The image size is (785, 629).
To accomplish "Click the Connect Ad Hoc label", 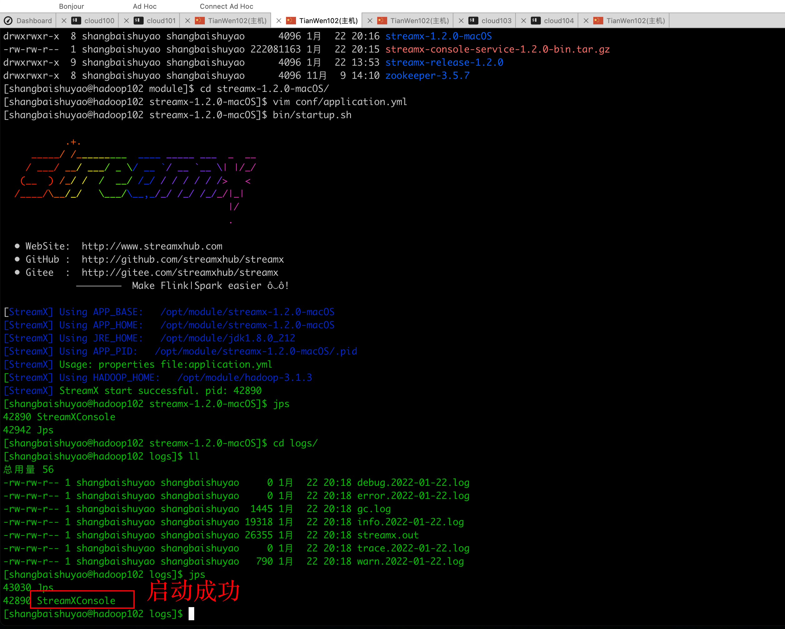I will [226, 6].
